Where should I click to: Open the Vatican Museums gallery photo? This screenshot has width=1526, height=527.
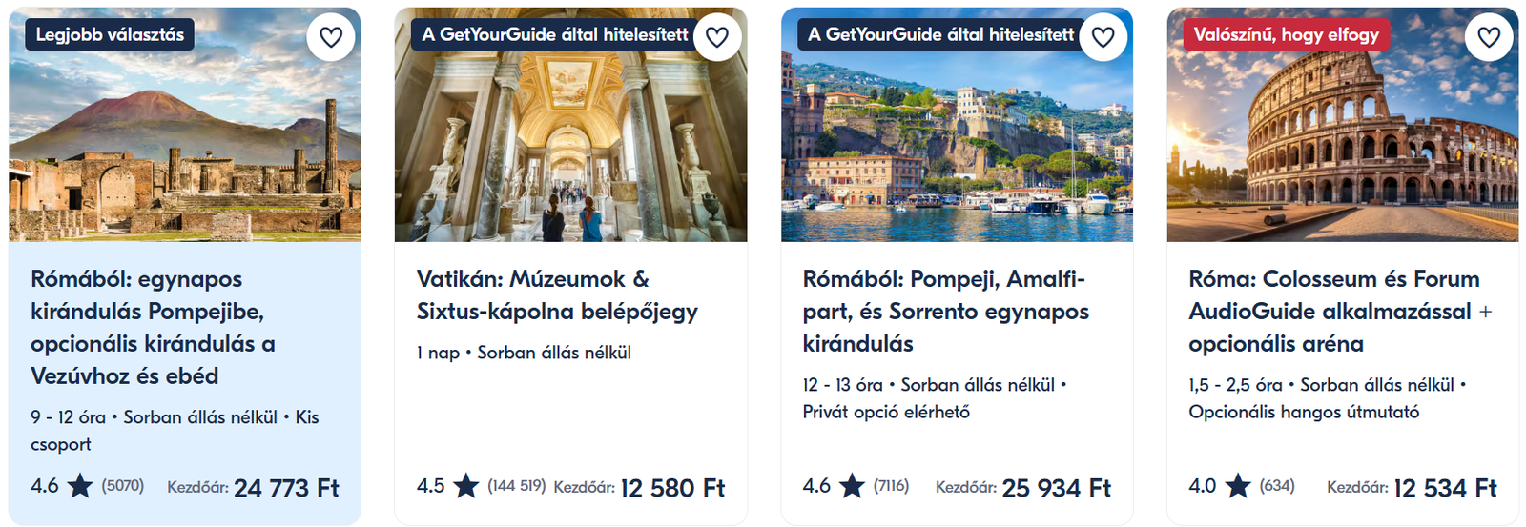[x=570, y=143]
